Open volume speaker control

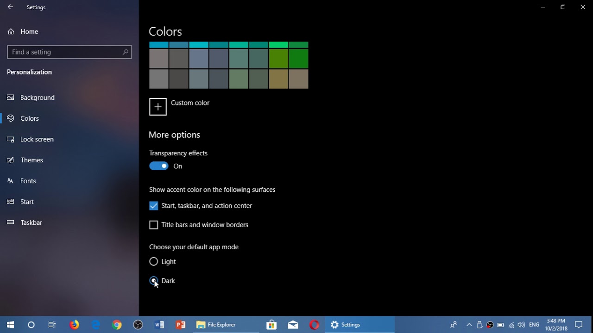521,325
